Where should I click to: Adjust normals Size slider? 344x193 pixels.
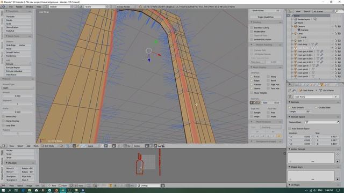(271, 102)
